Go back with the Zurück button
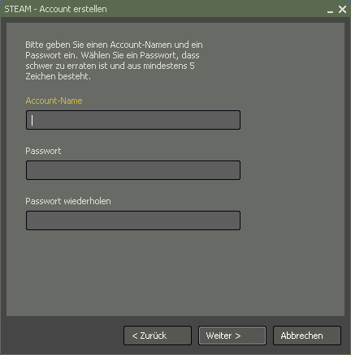Image resolution: width=351 pixels, height=355 pixels. tap(158, 336)
